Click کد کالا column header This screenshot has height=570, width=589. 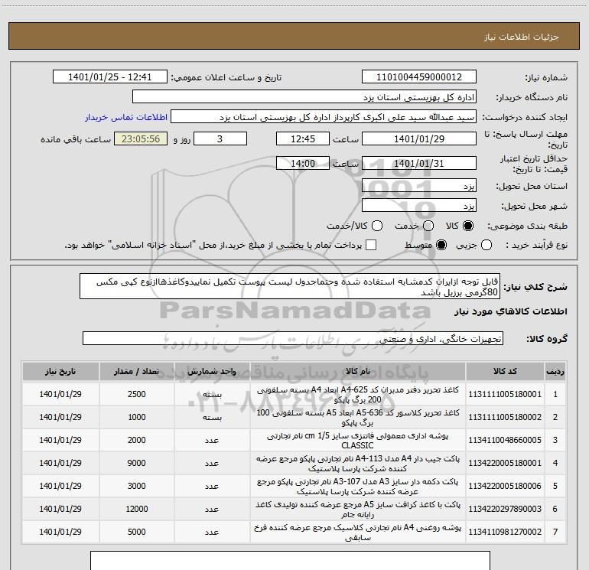coord(505,372)
